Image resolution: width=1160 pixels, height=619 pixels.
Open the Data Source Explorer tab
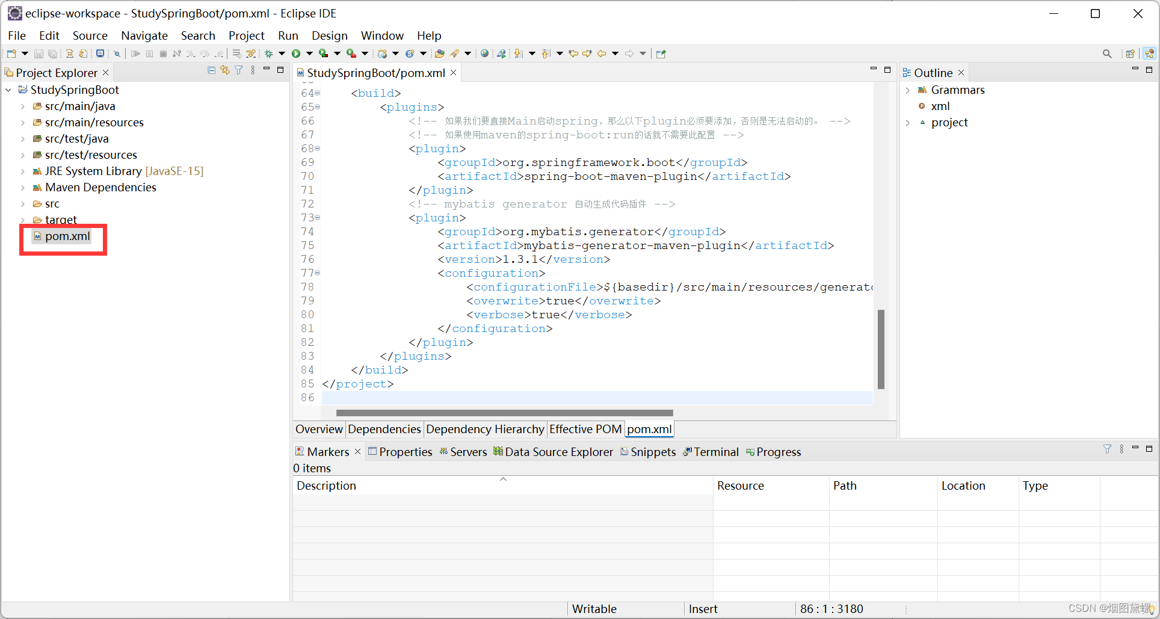click(x=553, y=452)
